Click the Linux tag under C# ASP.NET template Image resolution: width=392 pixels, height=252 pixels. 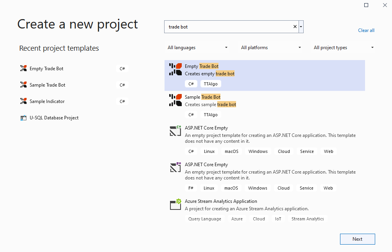[x=209, y=151]
